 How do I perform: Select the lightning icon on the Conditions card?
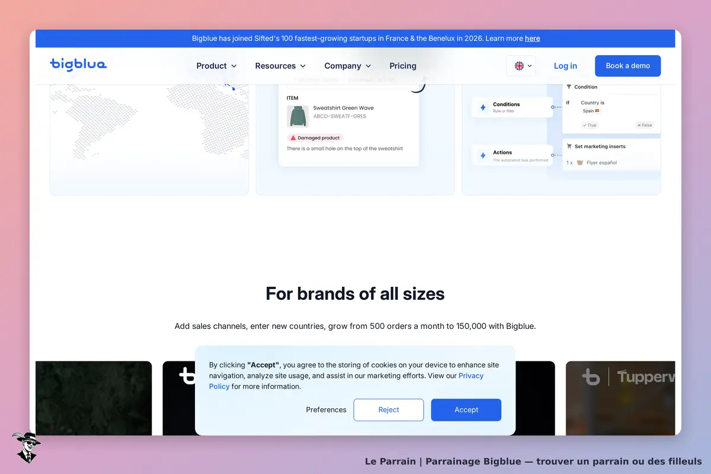tap(483, 107)
